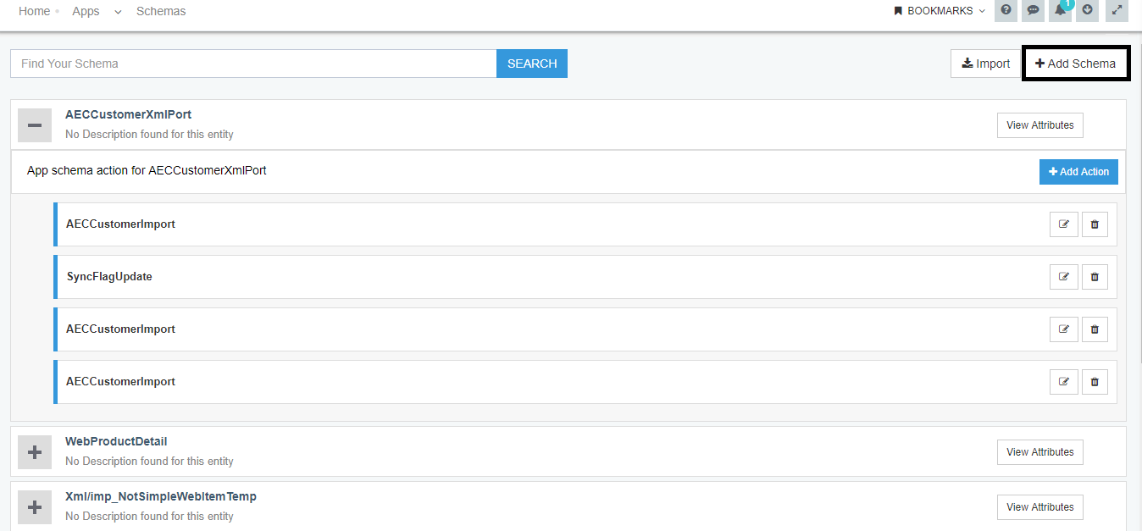Delete the SyncFlagUpdate action with the trash icon
The width and height of the screenshot is (1142, 531).
tap(1095, 276)
